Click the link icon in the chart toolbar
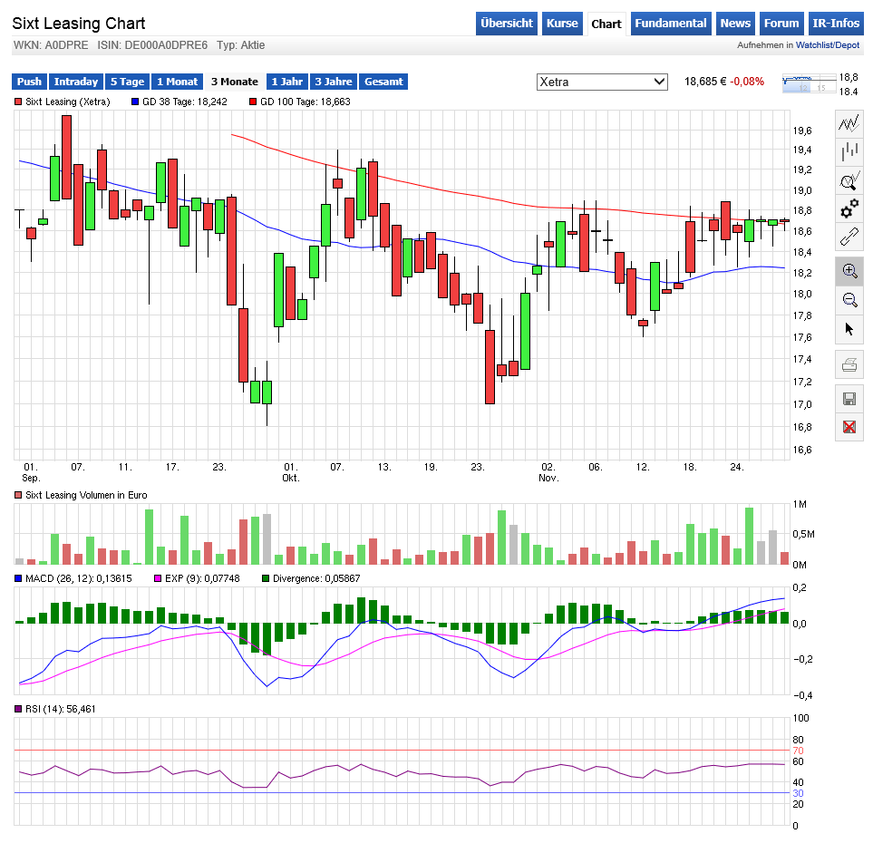This screenshot has height=843, width=873. coord(849,237)
